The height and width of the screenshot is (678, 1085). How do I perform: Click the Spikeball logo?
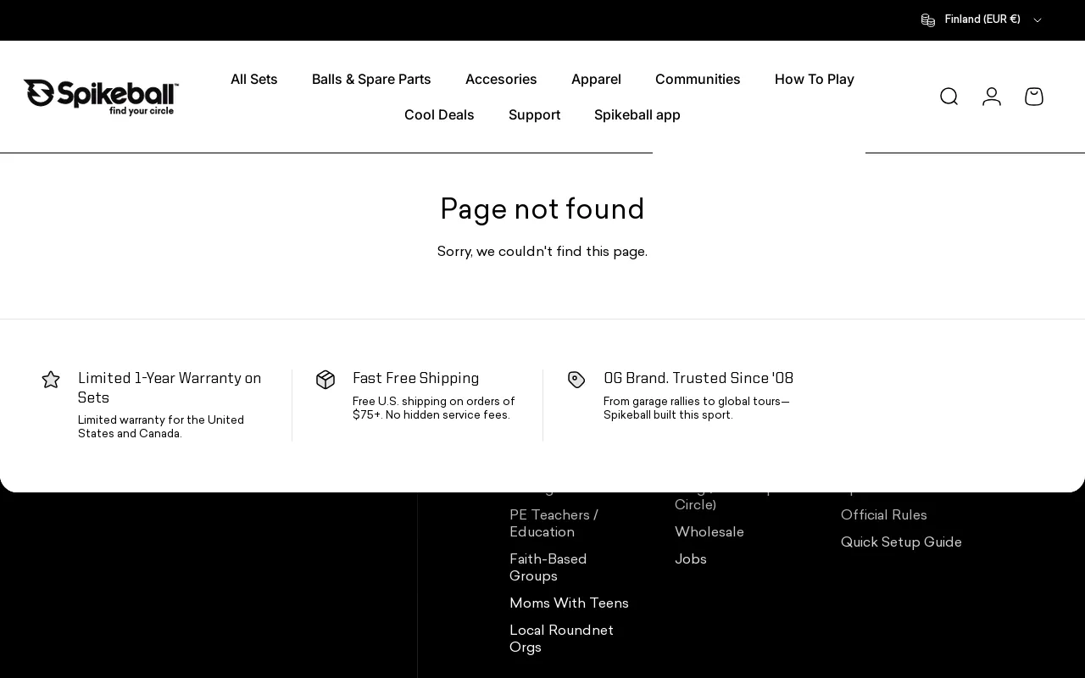[100, 96]
